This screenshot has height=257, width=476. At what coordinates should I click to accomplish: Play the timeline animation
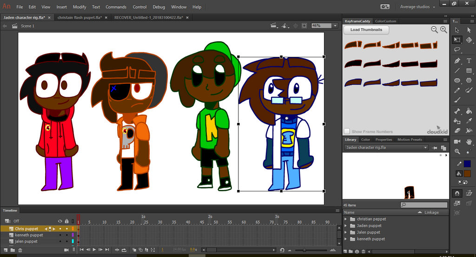94,250
